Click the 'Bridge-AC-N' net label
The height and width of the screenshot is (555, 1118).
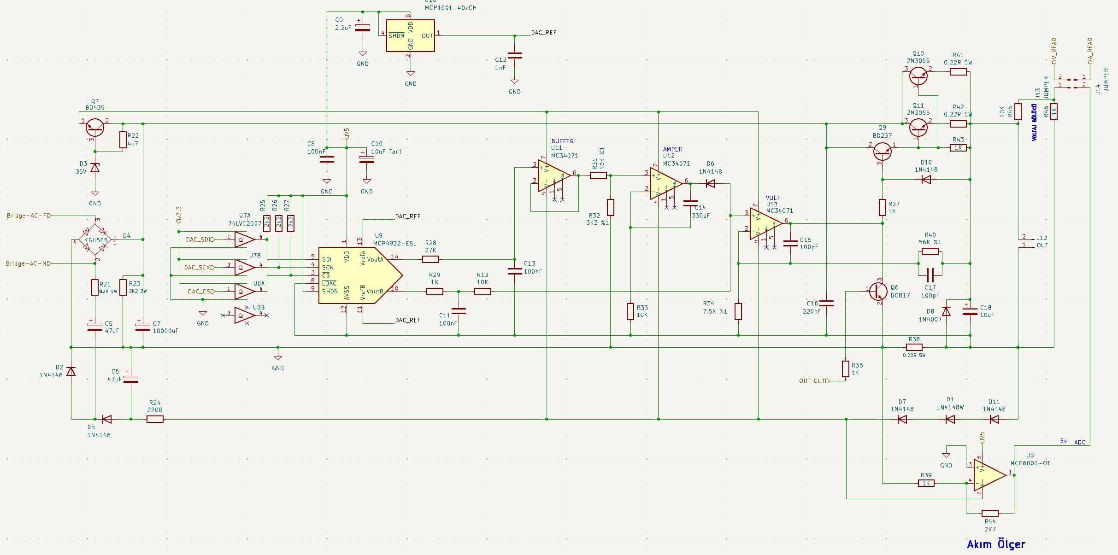coord(28,263)
